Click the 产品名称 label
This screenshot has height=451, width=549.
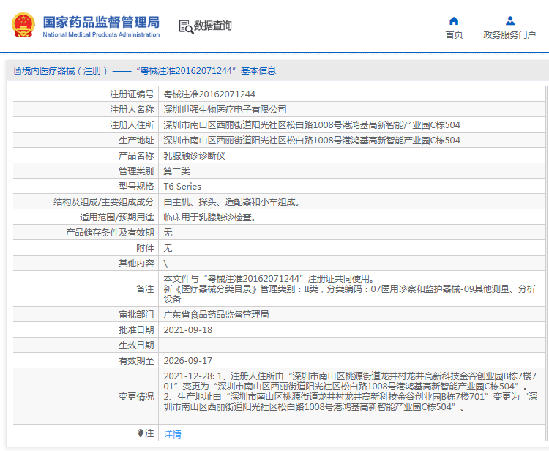(136, 156)
